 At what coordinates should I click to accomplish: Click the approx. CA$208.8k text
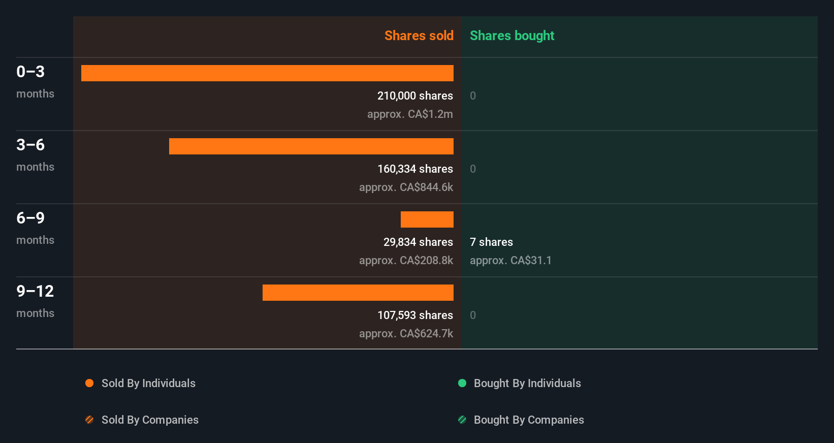coord(406,261)
